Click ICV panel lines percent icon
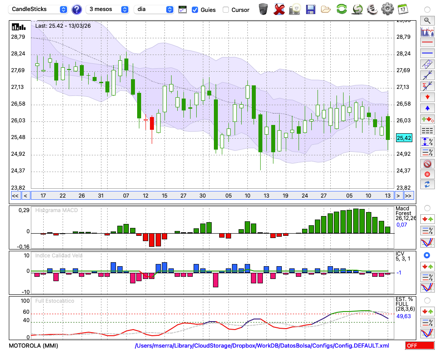 (427, 277)
